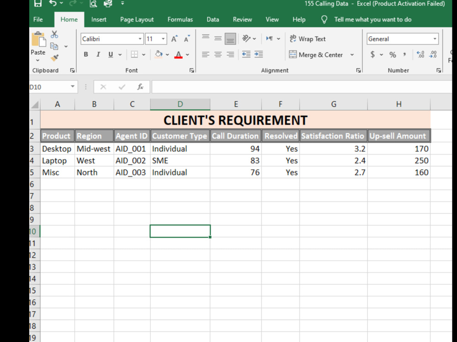Open the File menu
The width and height of the screenshot is (457, 342).
point(38,20)
